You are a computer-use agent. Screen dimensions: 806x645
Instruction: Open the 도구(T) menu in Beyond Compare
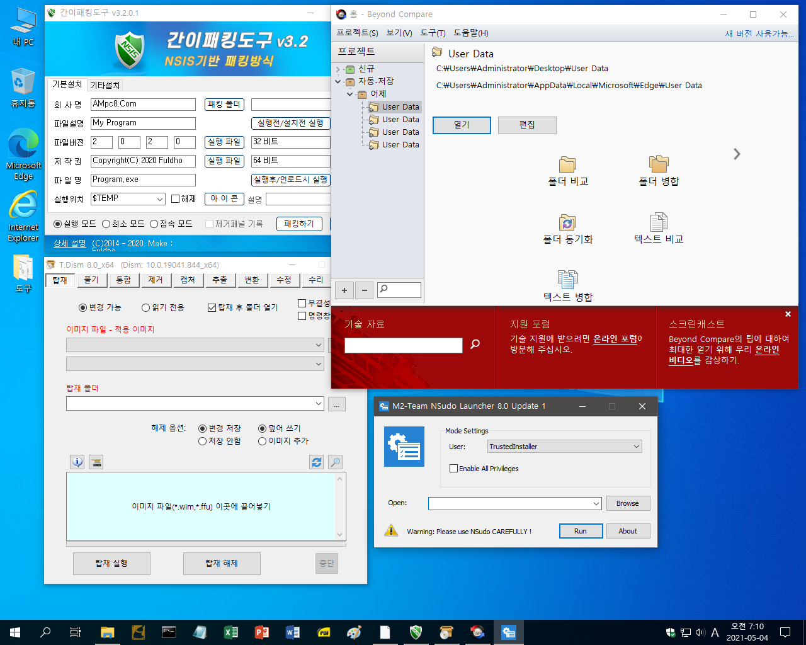pos(433,33)
